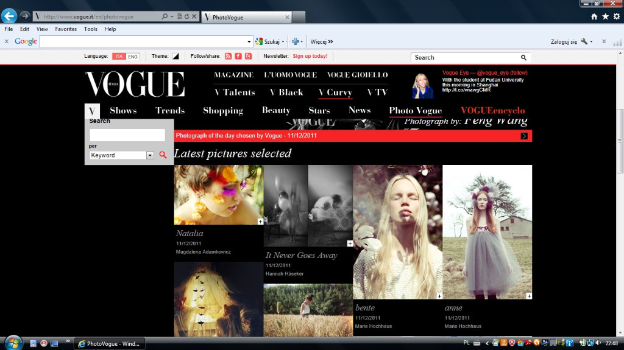
Task: Click Sign up today! newsletter link
Action: point(310,56)
